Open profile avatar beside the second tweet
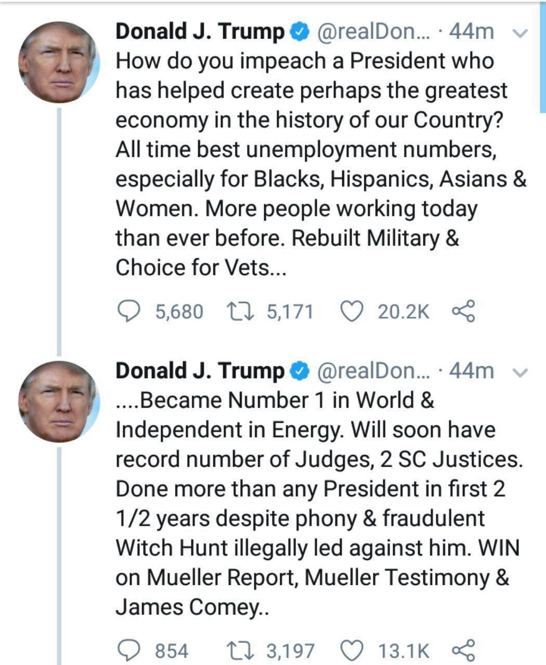This screenshot has height=665, width=546. point(58,401)
